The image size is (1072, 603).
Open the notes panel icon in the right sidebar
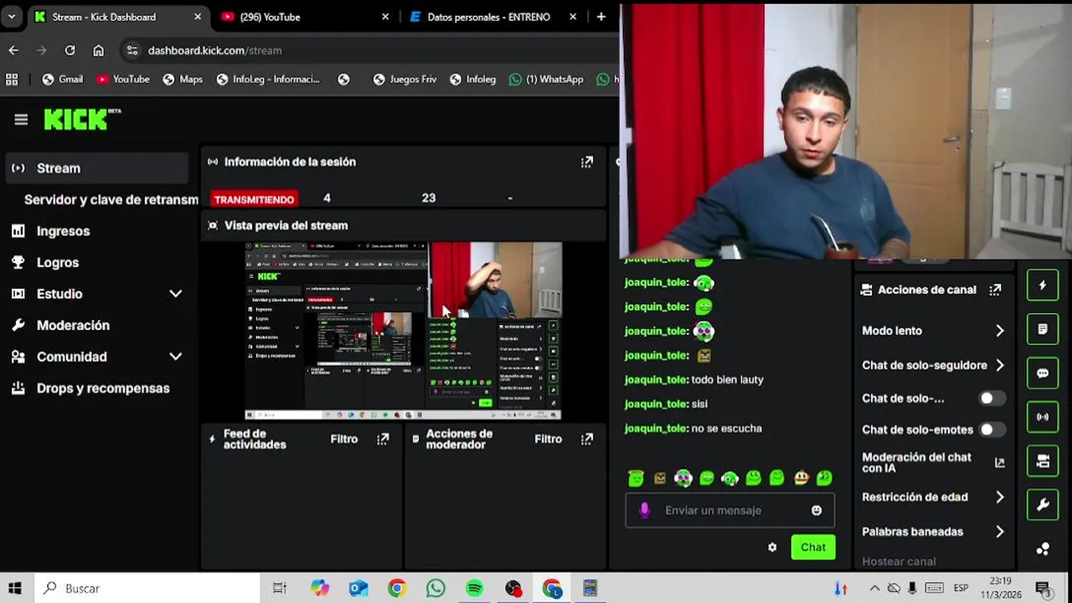1043,329
